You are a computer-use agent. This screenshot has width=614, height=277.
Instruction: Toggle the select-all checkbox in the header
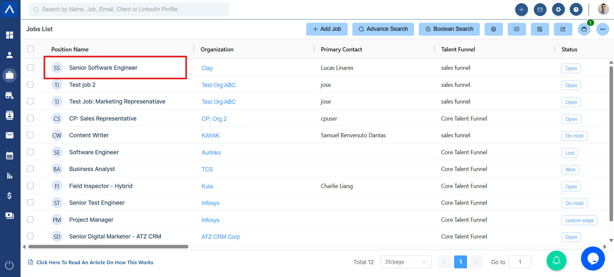click(30, 49)
